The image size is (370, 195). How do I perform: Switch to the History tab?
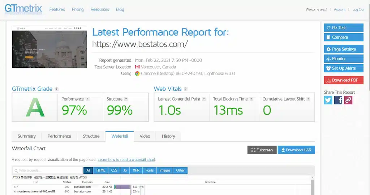pos(168,136)
